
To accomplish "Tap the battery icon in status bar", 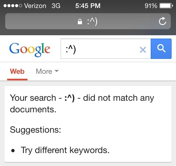I will pos(166,6).
